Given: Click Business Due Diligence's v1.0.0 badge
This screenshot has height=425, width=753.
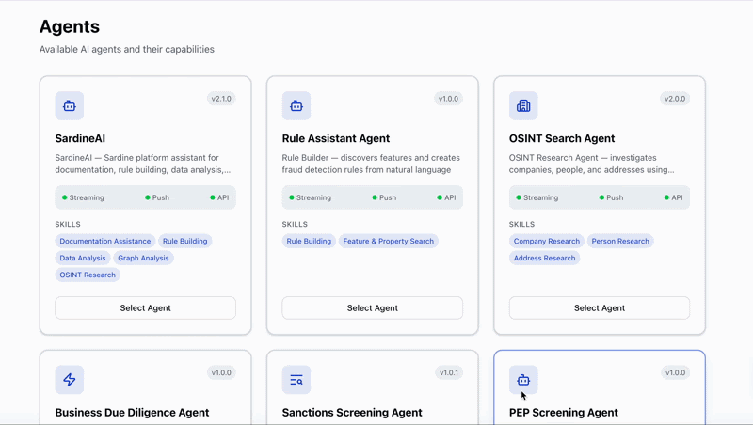Looking at the screenshot, I should click(x=221, y=372).
